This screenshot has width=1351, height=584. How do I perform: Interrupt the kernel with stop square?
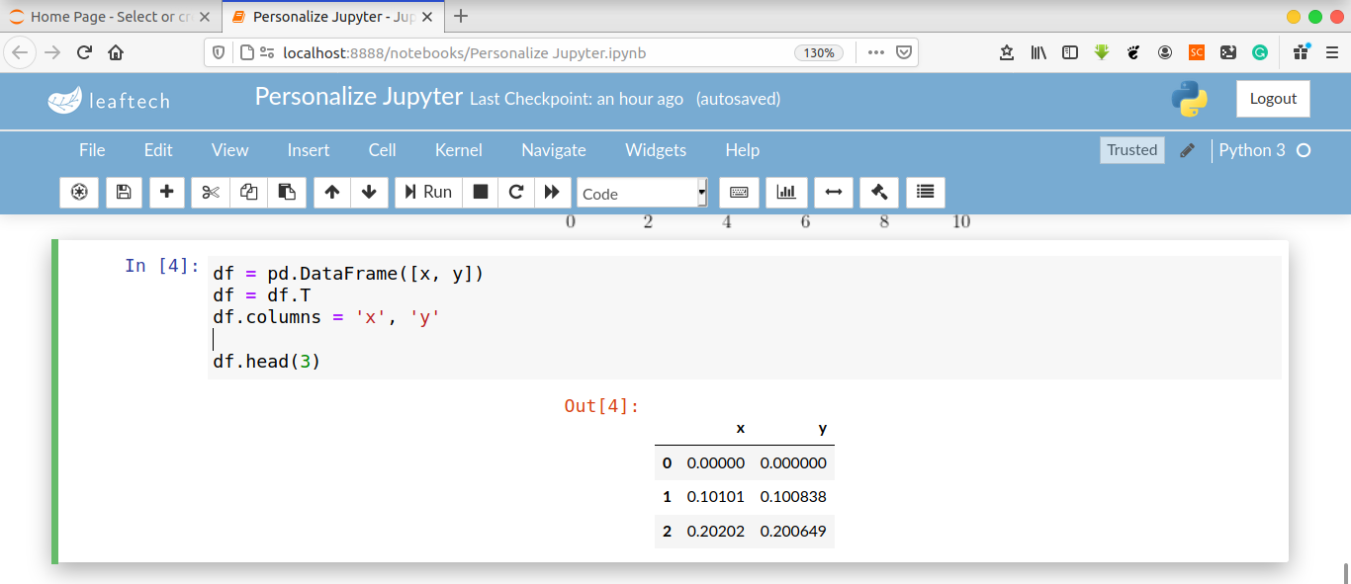(x=481, y=193)
